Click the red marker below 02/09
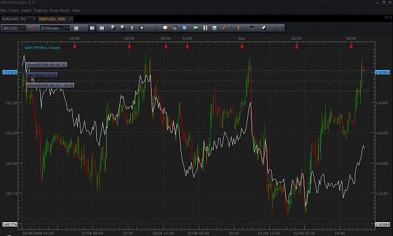Image resolution: width=393 pixels, height=236 pixels. [297, 47]
